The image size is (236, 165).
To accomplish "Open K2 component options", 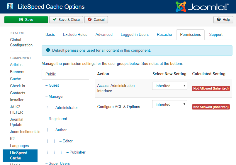I will pos(12,139).
